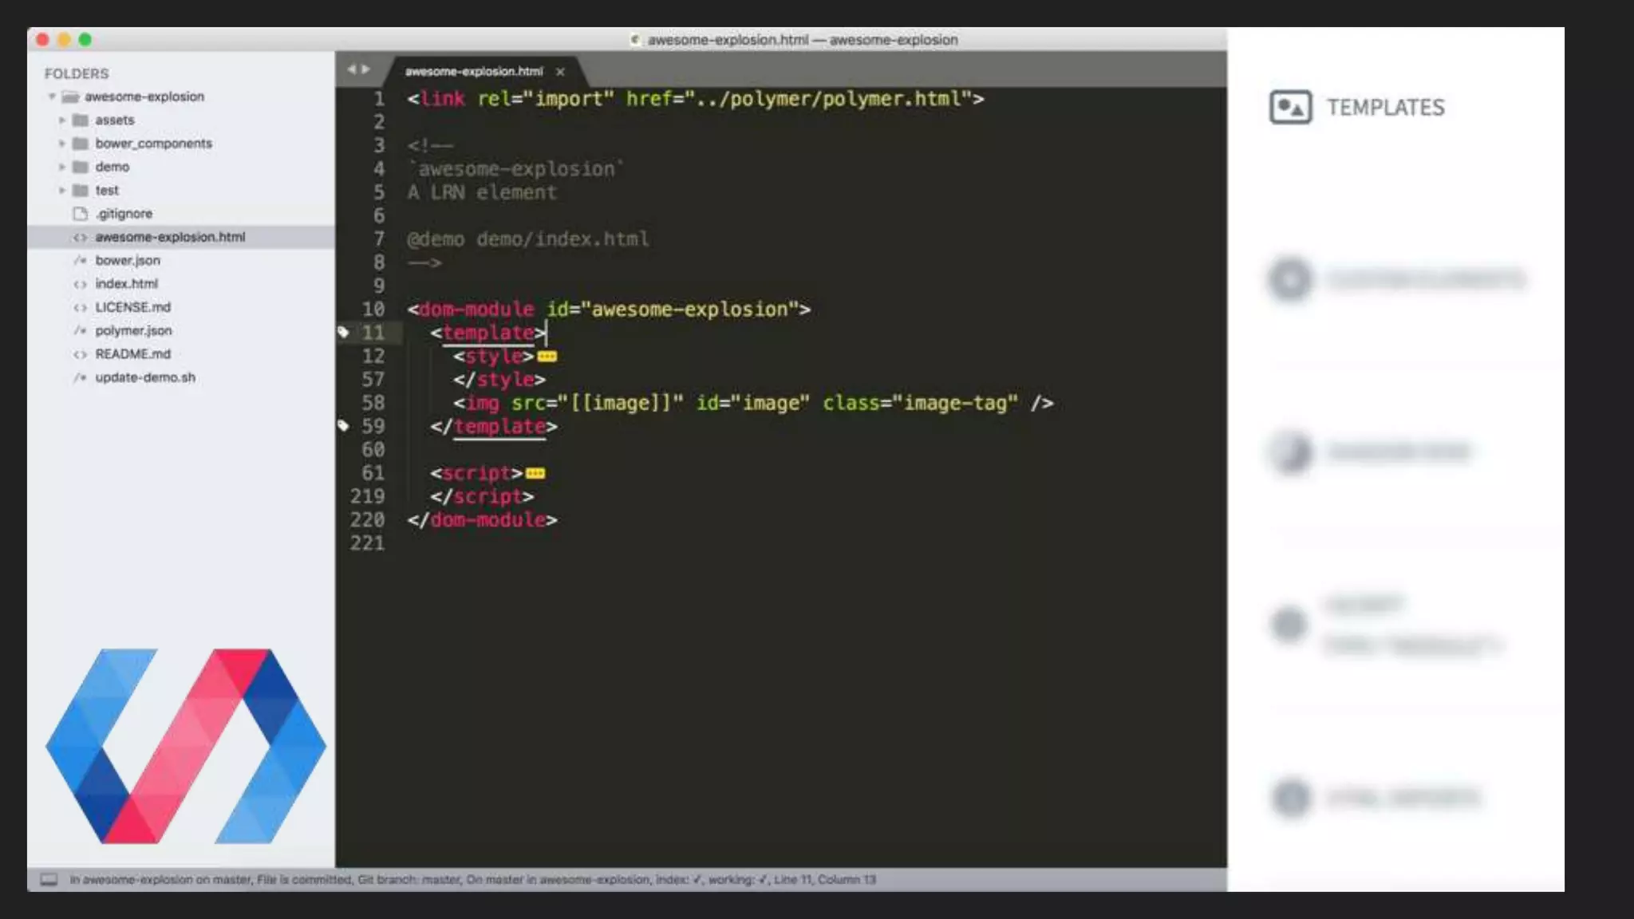Click the bookmark marker on line 59
Screen dimensions: 1634x919
coord(344,426)
